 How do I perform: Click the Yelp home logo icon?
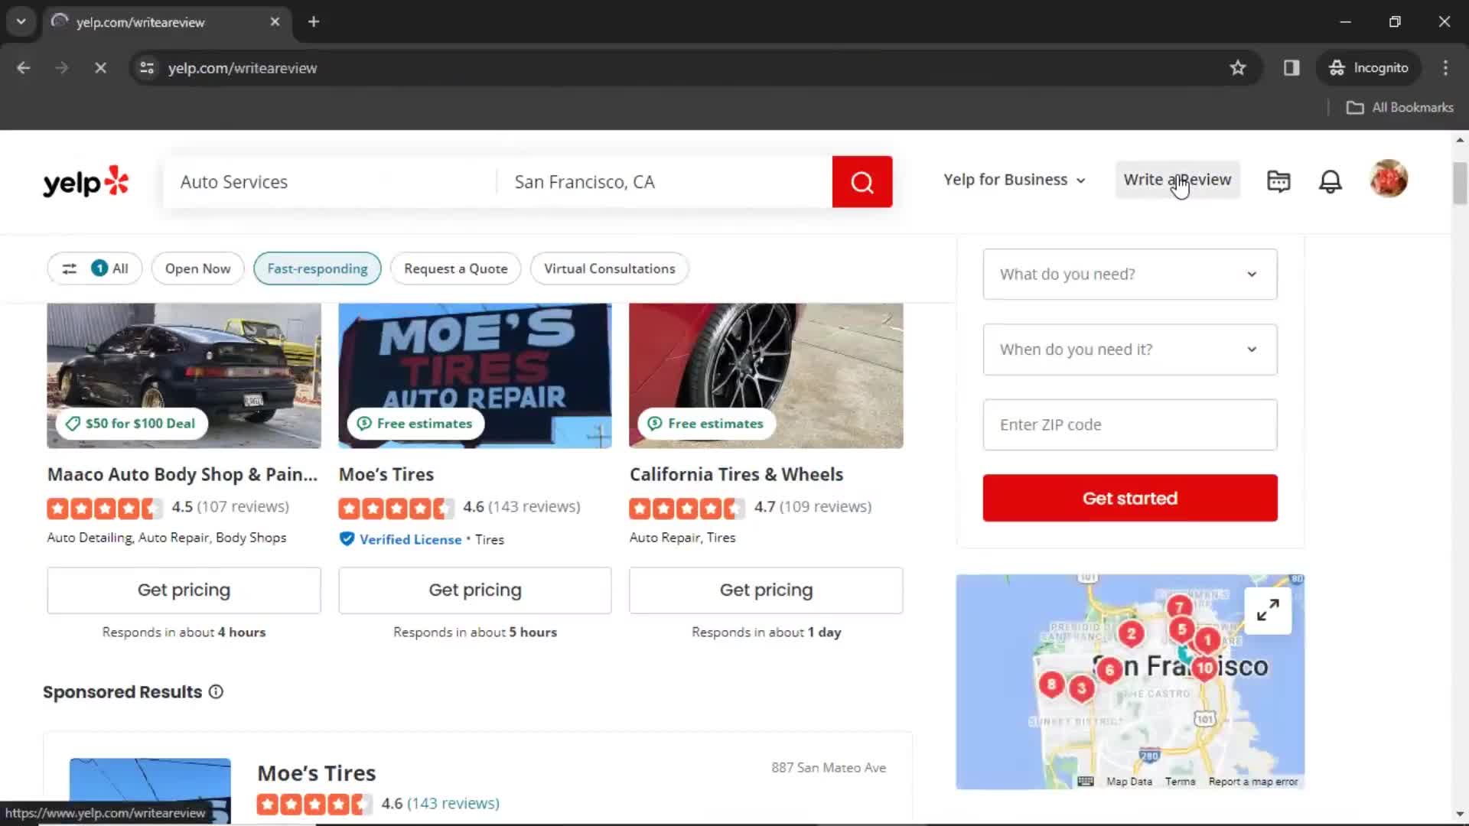point(85,180)
